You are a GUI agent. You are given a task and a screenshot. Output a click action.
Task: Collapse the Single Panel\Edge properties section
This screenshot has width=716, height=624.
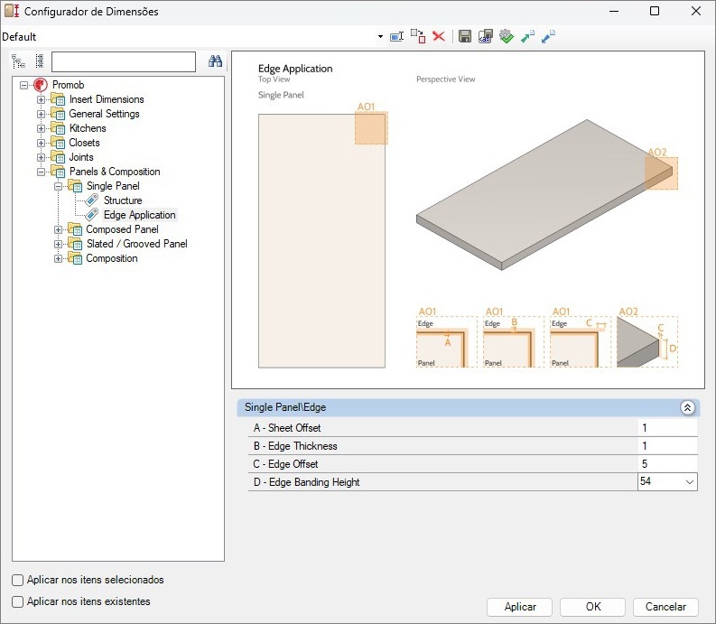click(687, 408)
